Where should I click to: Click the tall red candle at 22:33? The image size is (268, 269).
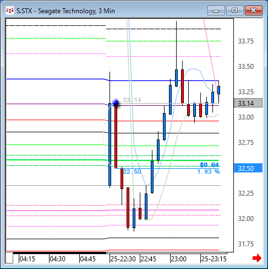click(116, 136)
